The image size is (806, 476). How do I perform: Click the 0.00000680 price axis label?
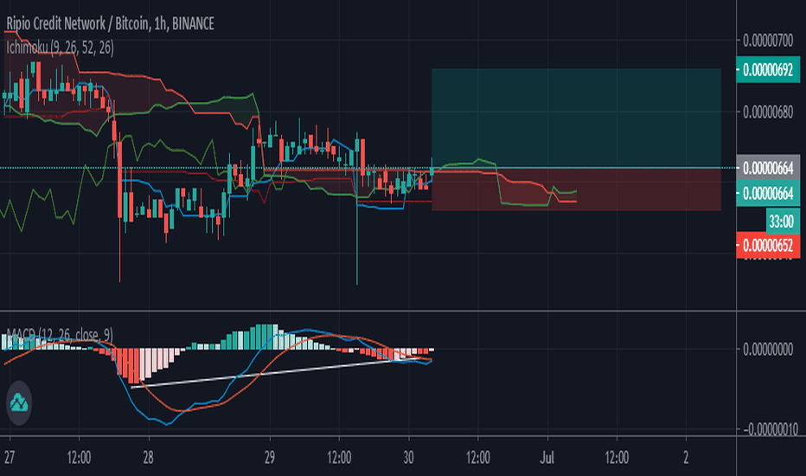768,112
